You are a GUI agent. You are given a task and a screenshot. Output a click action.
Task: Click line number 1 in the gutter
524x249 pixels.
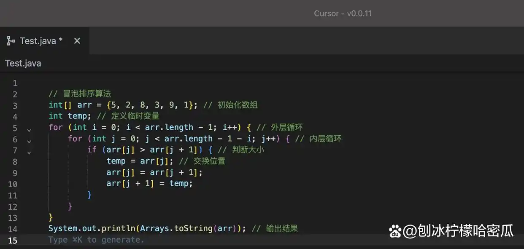pos(15,83)
